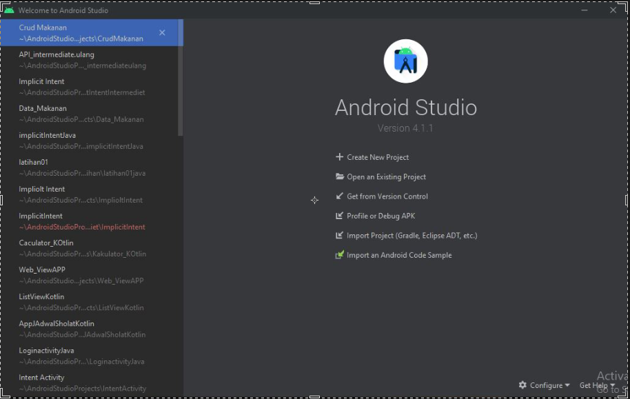Image resolution: width=630 pixels, height=399 pixels.
Task: Click the Import Project (Gradle, Eclipse ADT) icon
Action: (x=338, y=235)
